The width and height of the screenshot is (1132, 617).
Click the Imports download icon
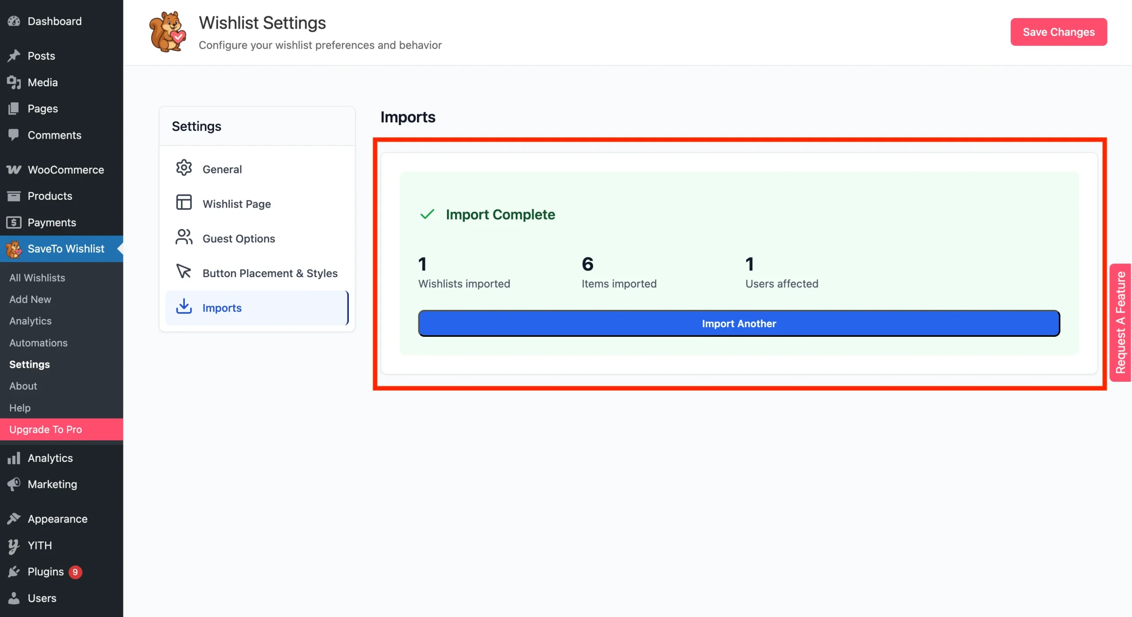184,306
